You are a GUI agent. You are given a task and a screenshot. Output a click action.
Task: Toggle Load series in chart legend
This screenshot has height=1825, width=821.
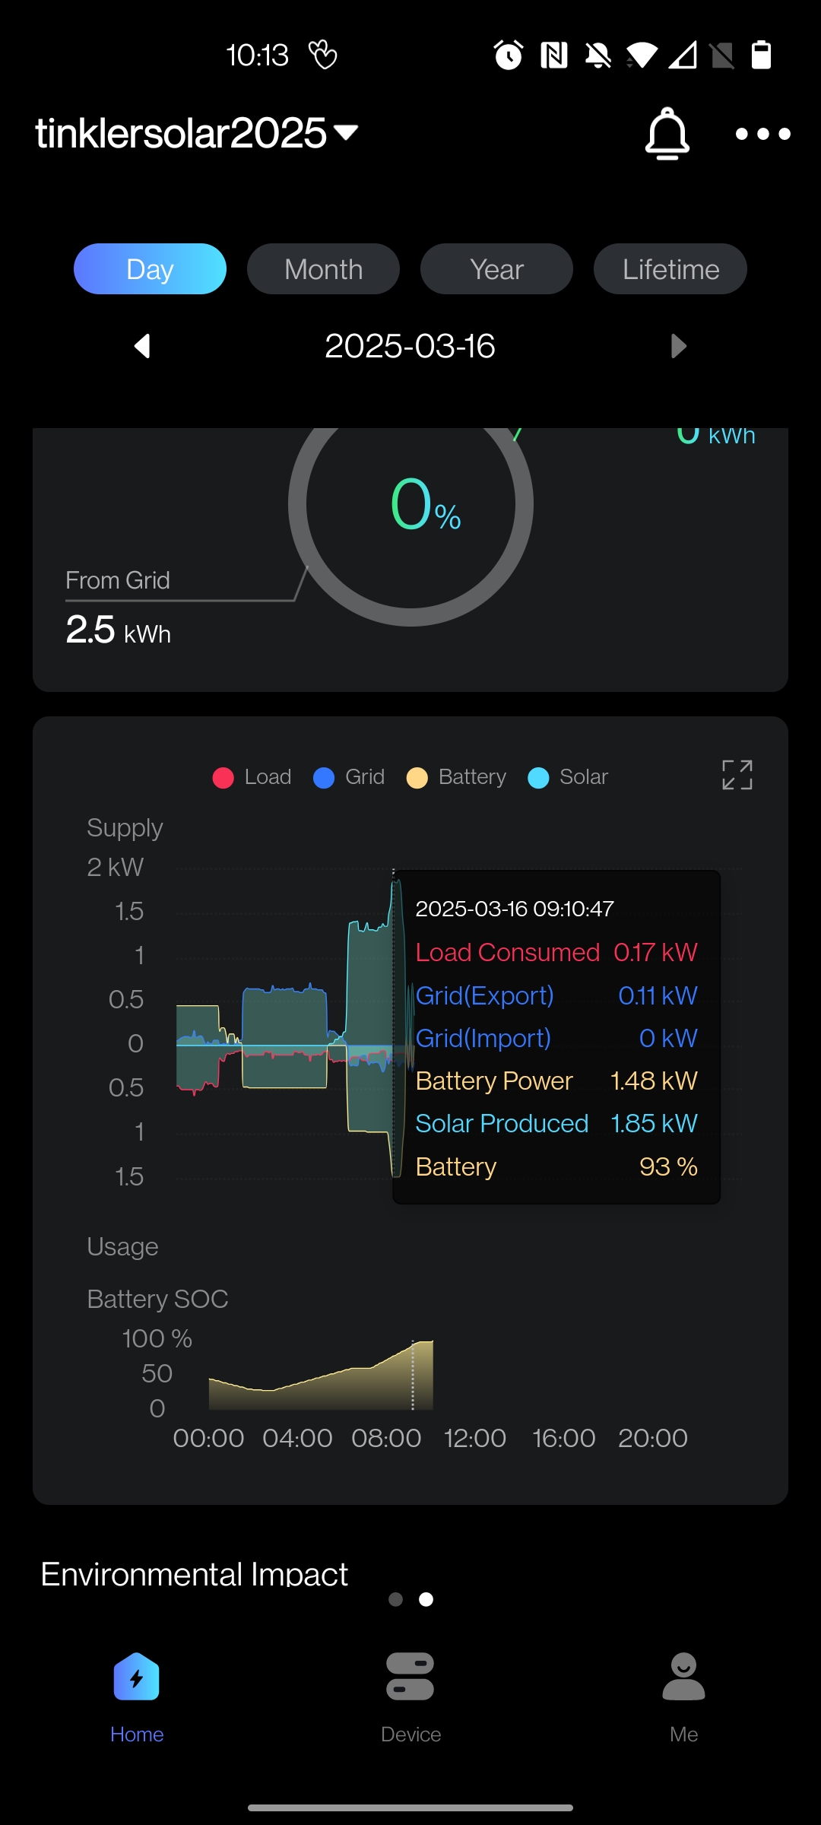pos(252,777)
